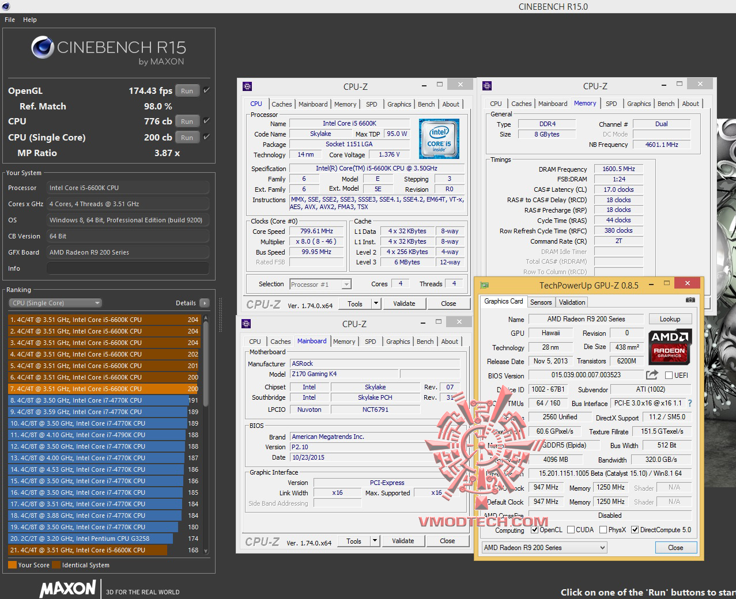This screenshot has width=736, height=599.
Task: Switch to Mainboard tab in CPU window
Action: 313,104
